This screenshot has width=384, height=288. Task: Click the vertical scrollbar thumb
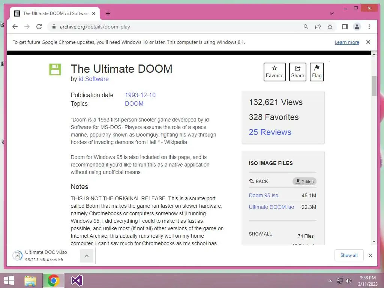[x=374, y=86]
